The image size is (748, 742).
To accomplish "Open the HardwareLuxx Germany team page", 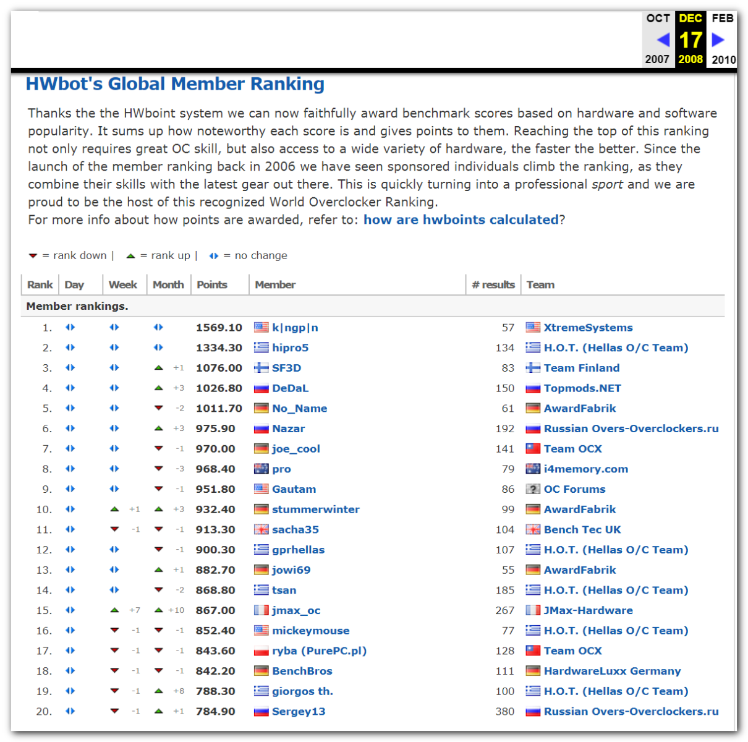I will coord(612,672).
